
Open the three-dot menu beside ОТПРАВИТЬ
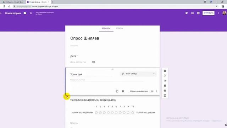218,13
